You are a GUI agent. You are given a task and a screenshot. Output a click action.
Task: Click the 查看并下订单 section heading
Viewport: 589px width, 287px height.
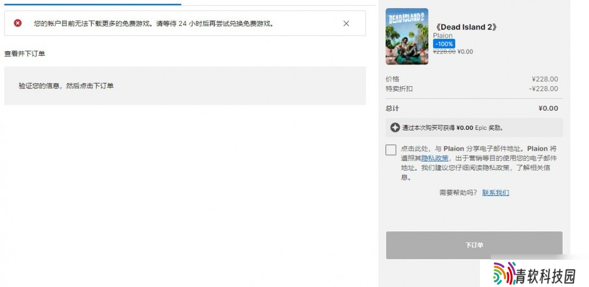click(x=25, y=53)
